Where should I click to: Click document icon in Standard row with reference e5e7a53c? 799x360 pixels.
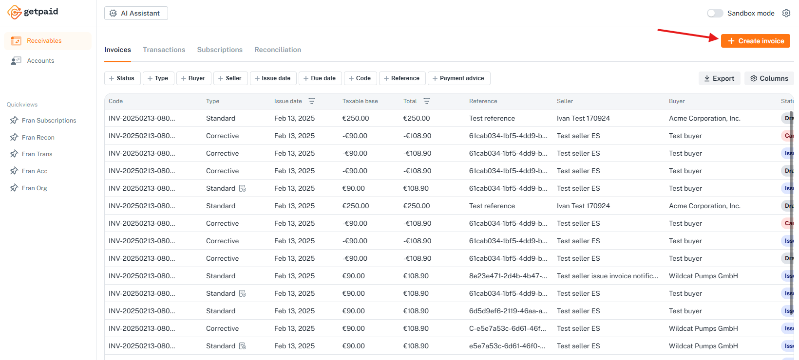pos(243,346)
